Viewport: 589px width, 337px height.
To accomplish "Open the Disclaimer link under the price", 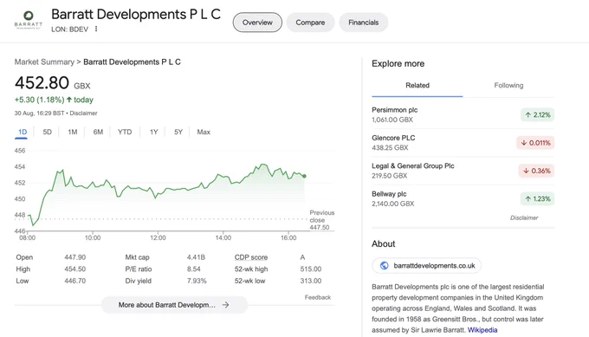I will pyautogui.click(x=83, y=113).
